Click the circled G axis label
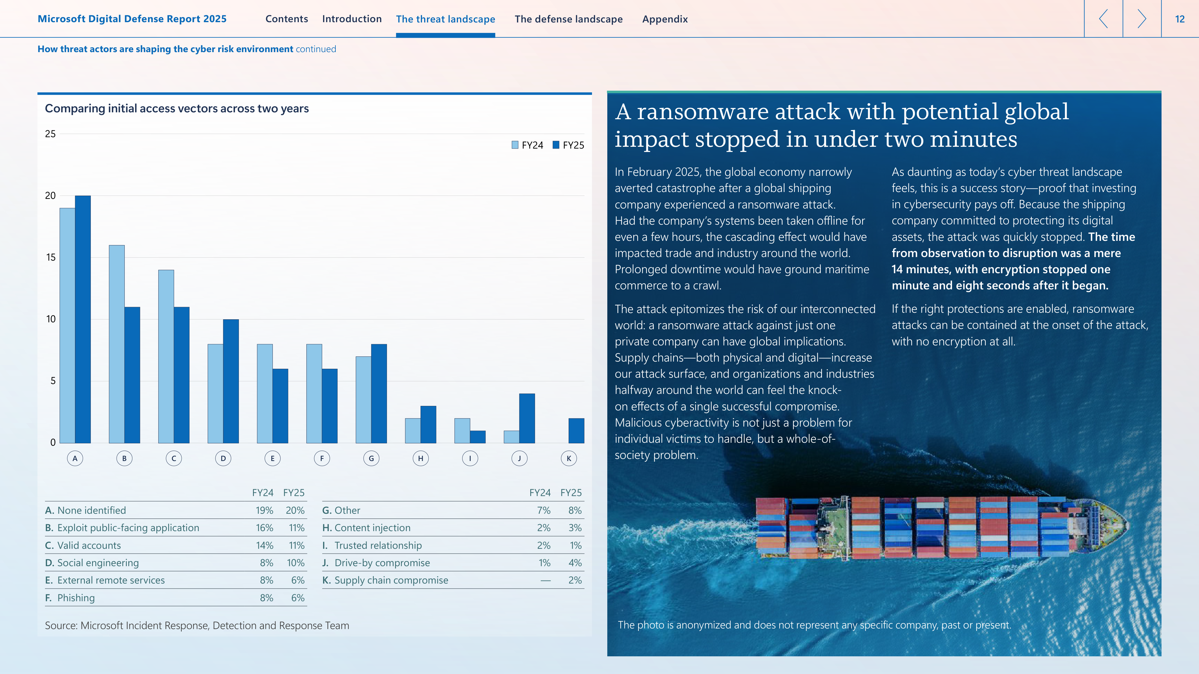Screen dimensions: 1199x674 tap(371, 458)
